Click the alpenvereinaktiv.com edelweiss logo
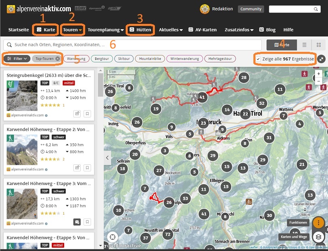This screenshot has height=251, width=328. (x=11, y=9)
